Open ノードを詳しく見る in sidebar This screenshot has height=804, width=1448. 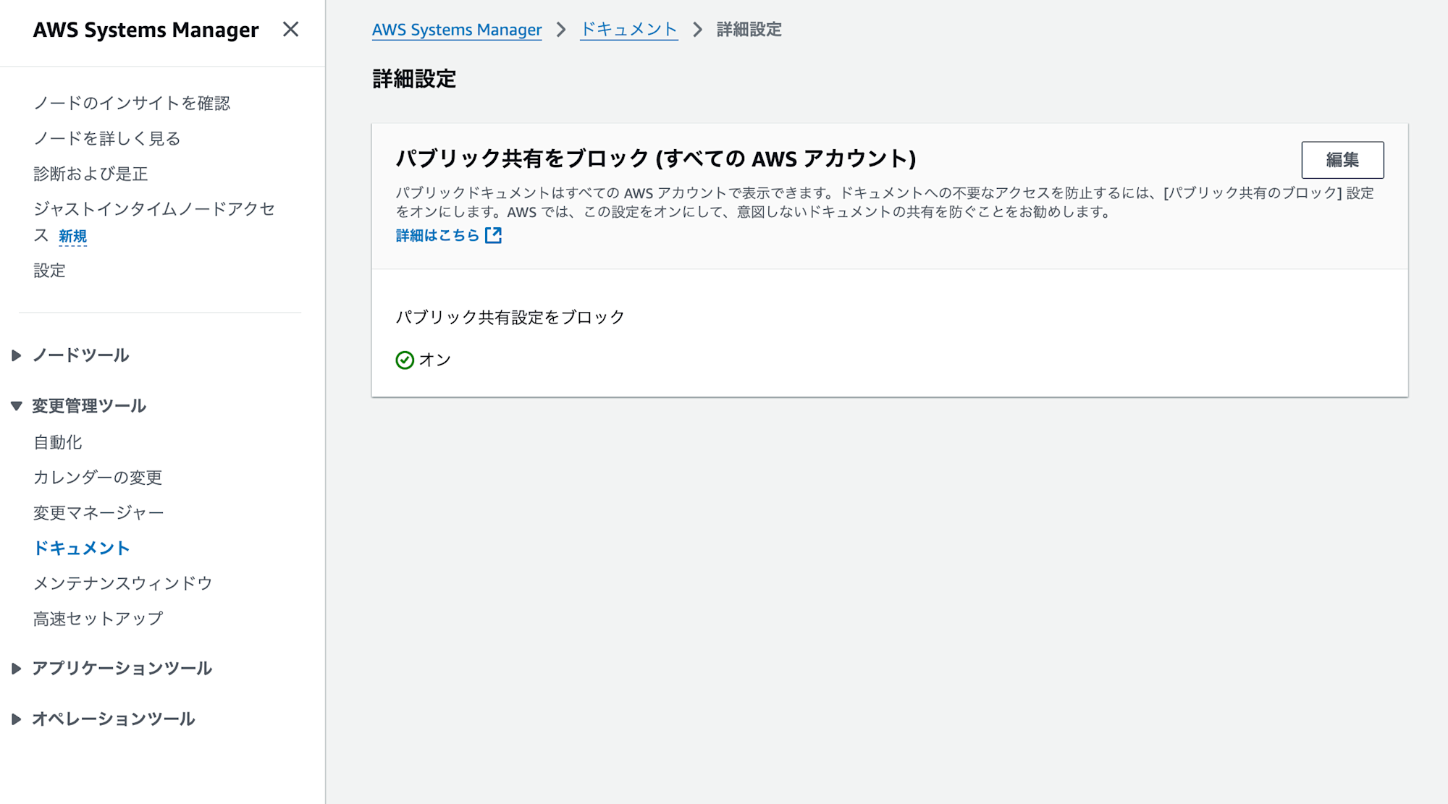click(x=107, y=138)
